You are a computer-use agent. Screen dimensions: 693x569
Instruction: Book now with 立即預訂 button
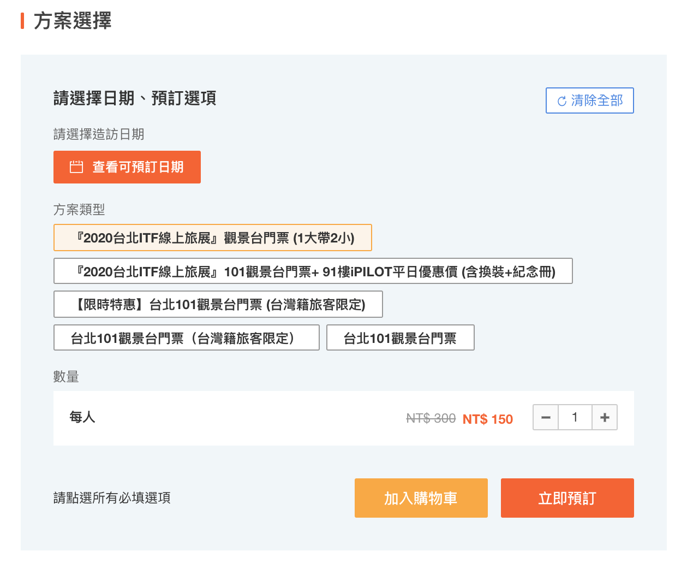pos(567,498)
